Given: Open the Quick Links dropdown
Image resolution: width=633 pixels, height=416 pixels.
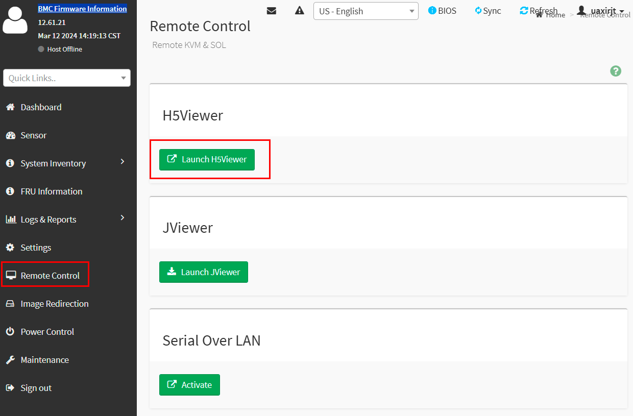Looking at the screenshot, I should coord(67,78).
